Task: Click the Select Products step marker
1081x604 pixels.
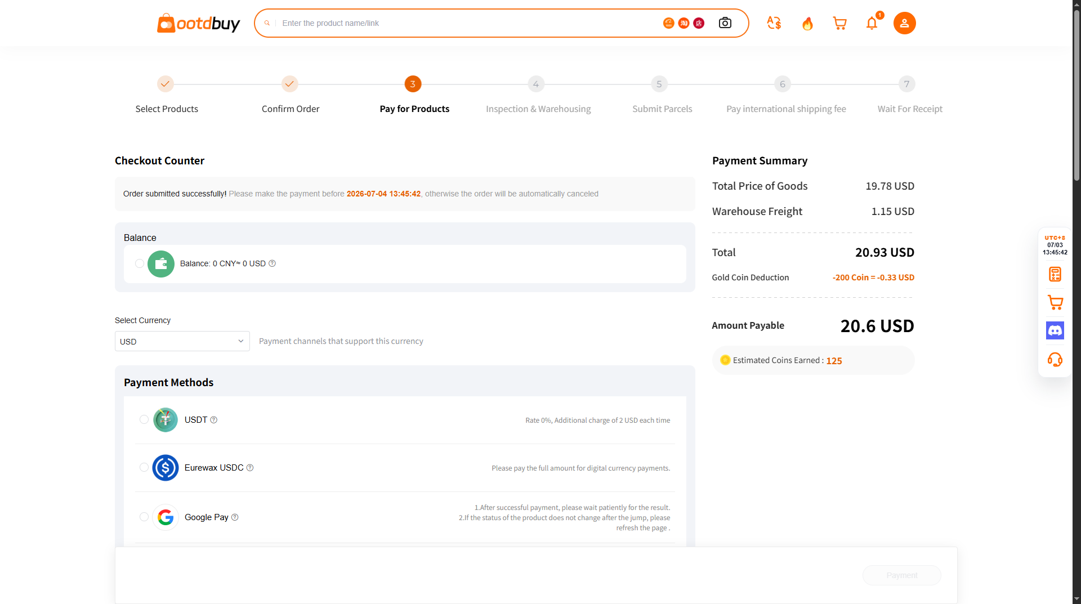Action: point(165,84)
